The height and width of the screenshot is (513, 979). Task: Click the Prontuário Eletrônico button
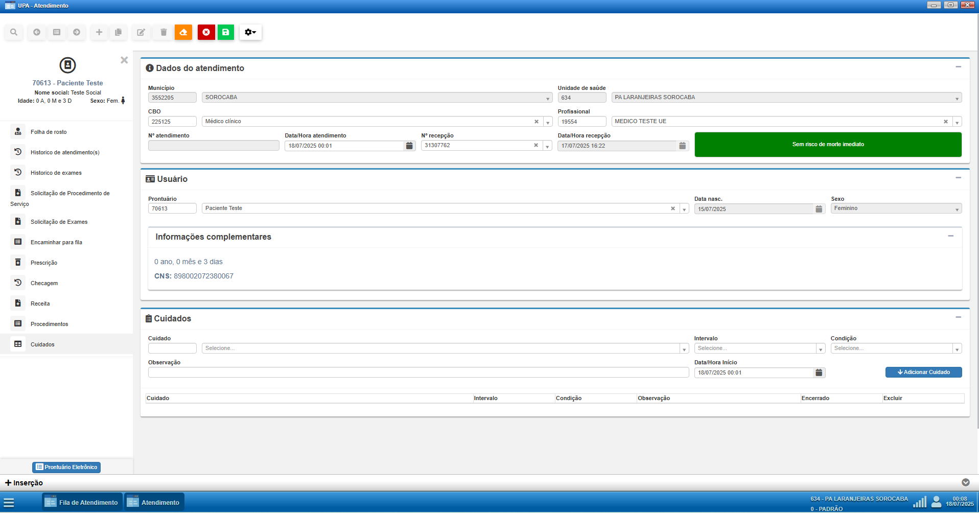(x=66, y=467)
